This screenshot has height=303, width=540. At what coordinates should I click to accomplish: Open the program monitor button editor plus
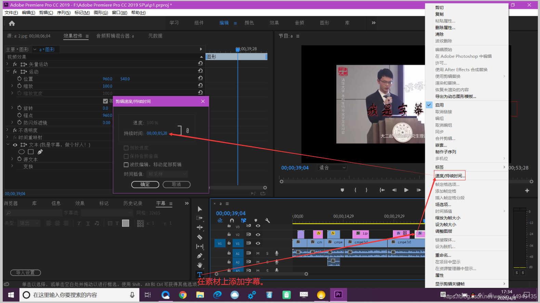coord(527,191)
